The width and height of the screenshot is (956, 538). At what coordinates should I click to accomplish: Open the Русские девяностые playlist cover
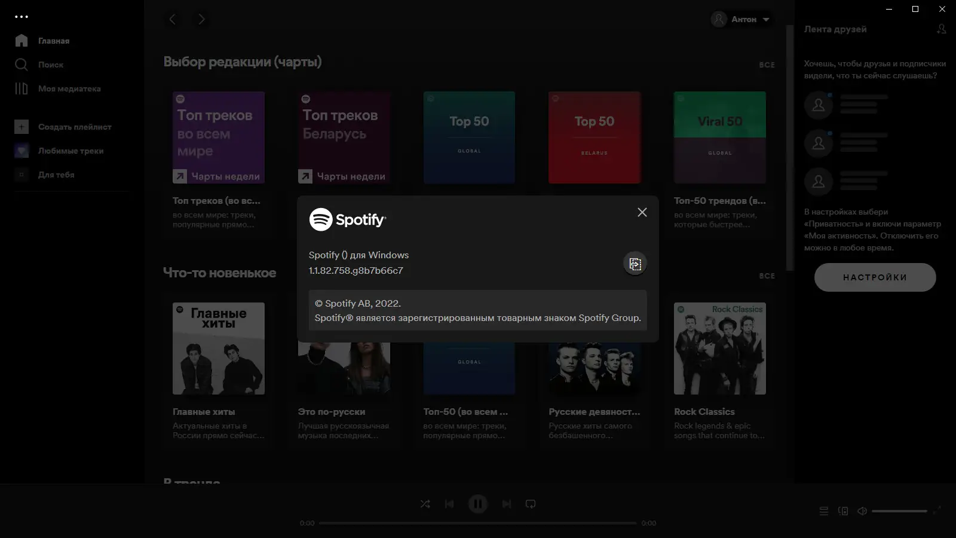[595, 368]
